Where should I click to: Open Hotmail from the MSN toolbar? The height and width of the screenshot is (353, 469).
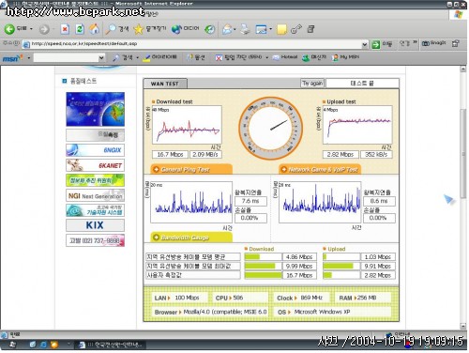[x=285, y=57]
